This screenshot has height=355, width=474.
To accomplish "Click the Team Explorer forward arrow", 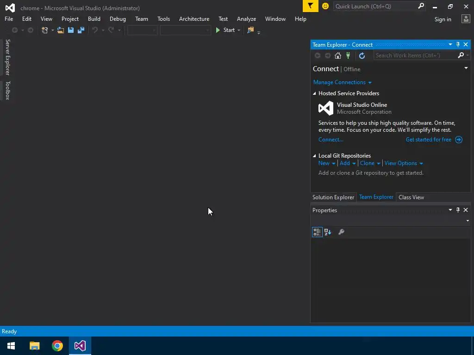I will coord(328,55).
